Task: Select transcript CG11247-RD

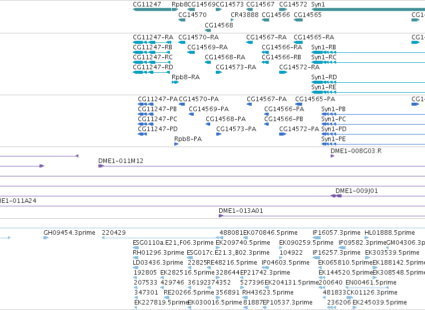Action: pos(153,67)
